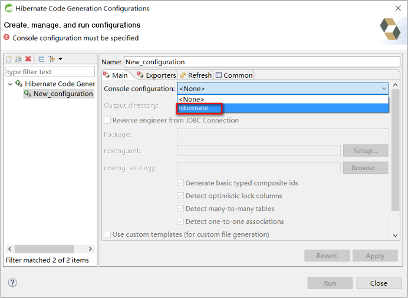Toggle Detect optimistic lock columns

click(180, 196)
